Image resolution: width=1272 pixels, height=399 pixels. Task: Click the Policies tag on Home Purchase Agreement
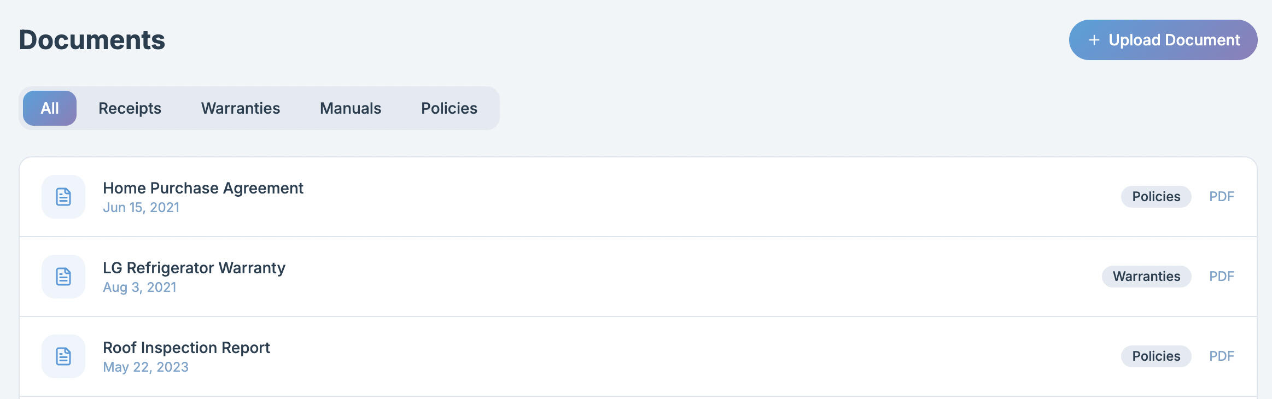(1156, 197)
